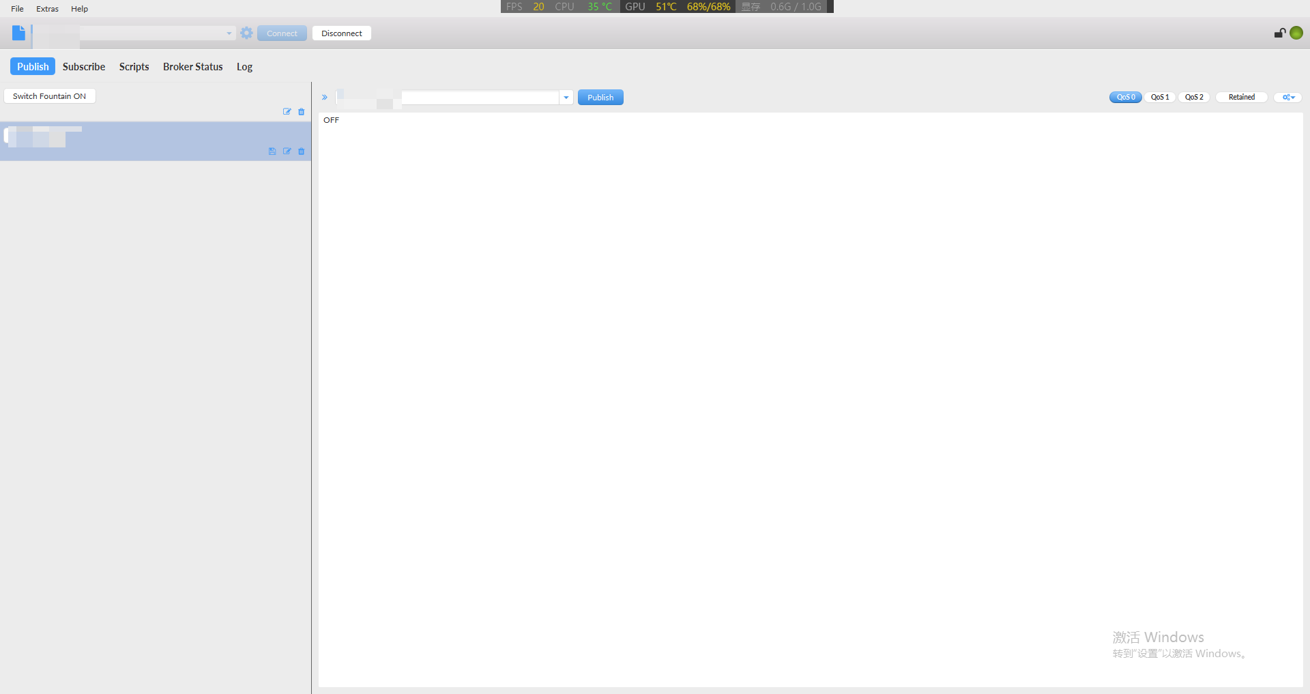Select QoS 0 quality level
The image size is (1310, 694).
1126,97
